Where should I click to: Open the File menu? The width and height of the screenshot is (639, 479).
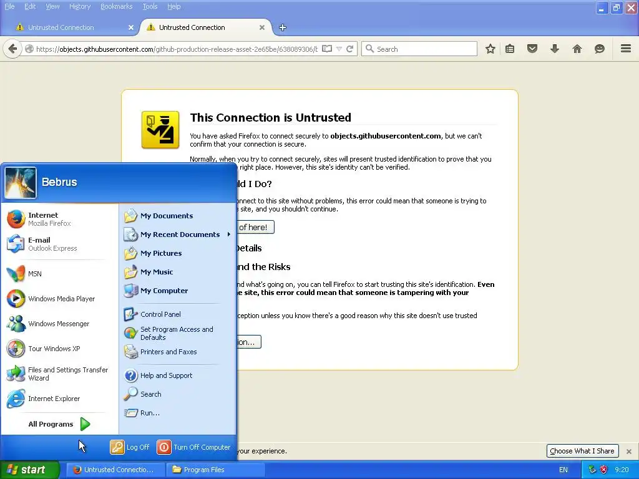9,6
